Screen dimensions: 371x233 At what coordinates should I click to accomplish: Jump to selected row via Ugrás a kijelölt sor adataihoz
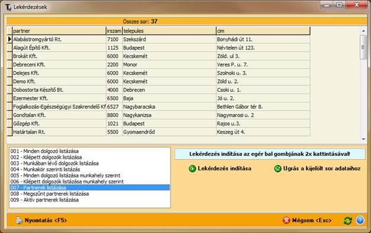click(322, 168)
